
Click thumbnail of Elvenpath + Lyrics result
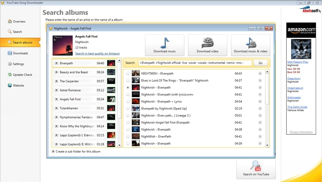coord(136,101)
